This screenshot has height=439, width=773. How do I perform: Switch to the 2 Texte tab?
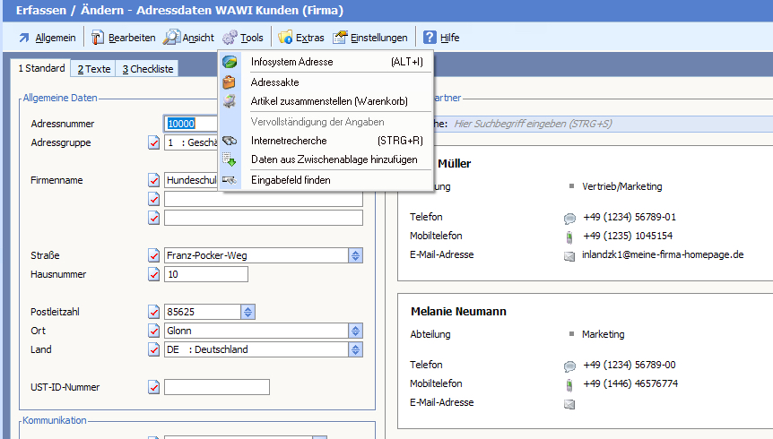click(93, 69)
